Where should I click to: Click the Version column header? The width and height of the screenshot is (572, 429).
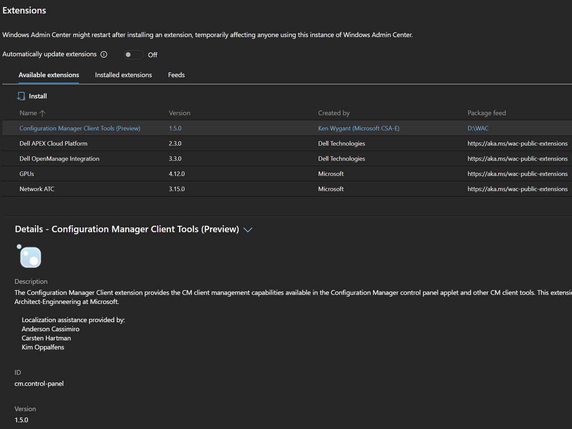click(x=179, y=113)
